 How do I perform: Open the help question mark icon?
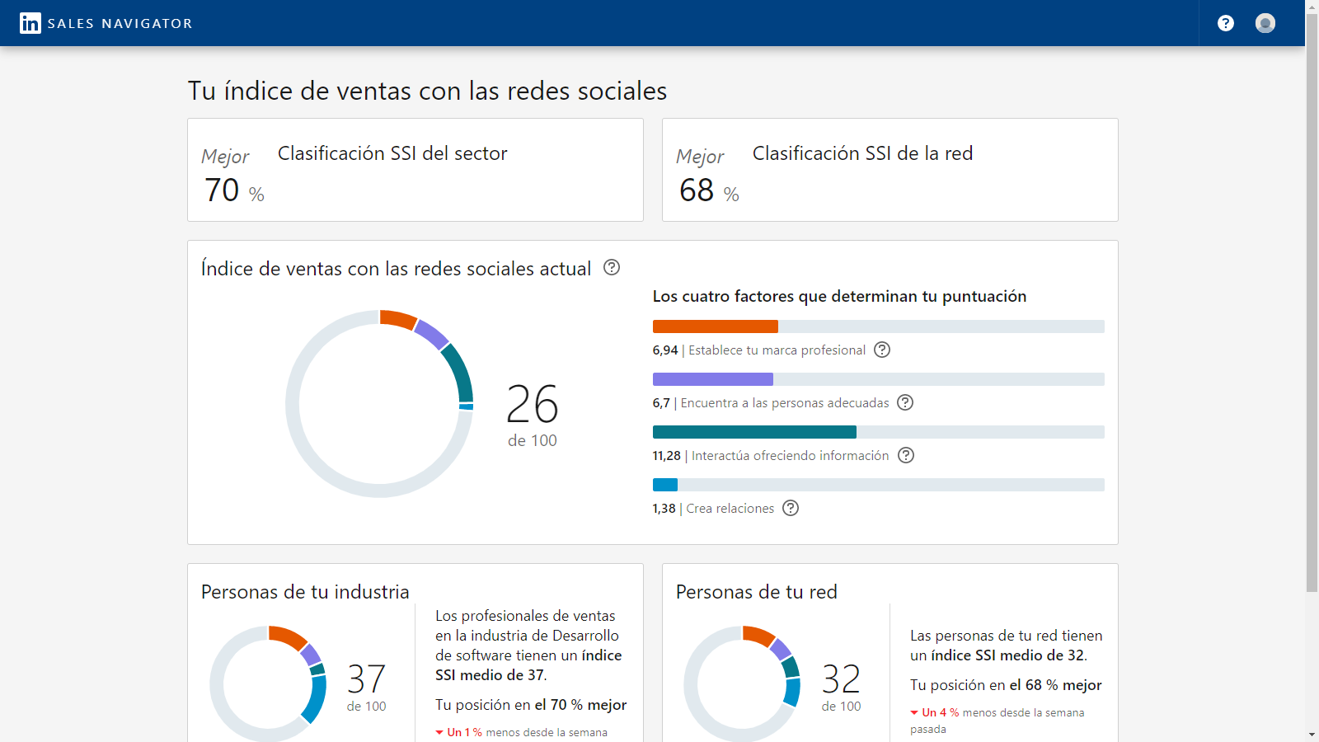pyautogui.click(x=1226, y=23)
